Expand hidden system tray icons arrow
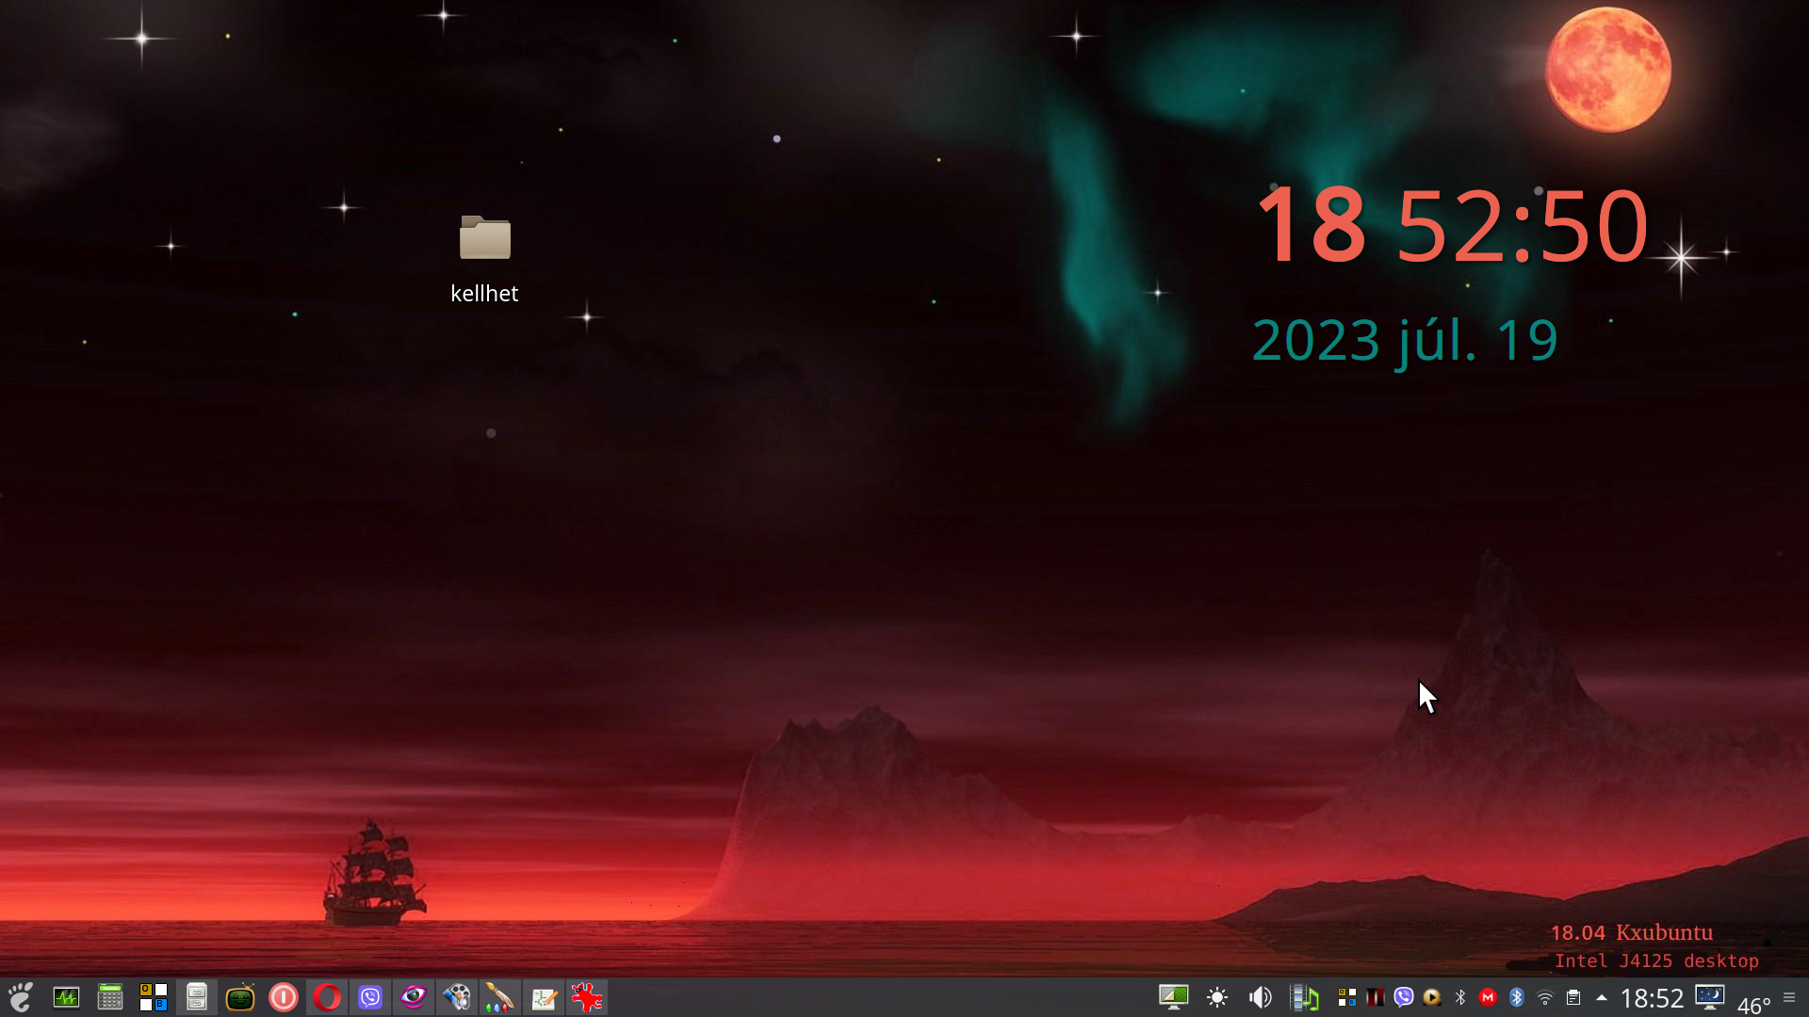Screen dimensions: 1809x1017 pos(1601,997)
